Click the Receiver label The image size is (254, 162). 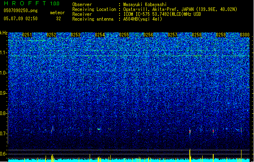coord(82,14)
